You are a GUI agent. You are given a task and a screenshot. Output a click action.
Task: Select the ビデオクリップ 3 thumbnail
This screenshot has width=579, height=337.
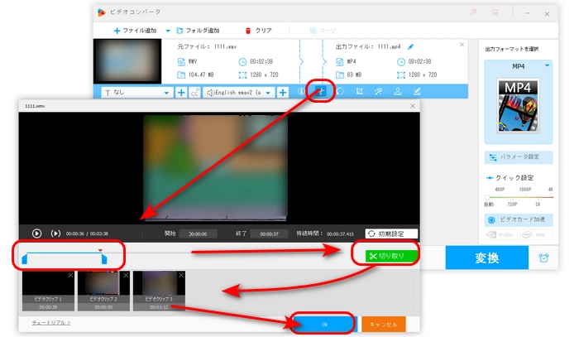click(159, 291)
